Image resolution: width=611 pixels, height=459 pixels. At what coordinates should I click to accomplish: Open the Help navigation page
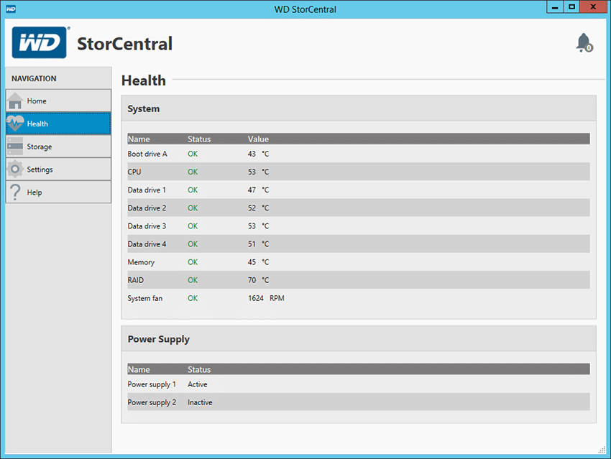[58, 192]
